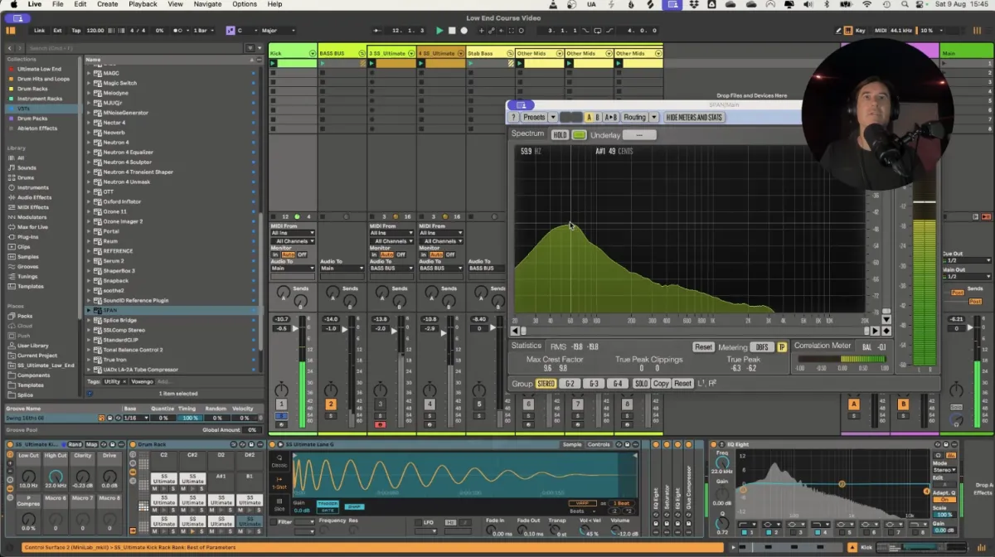Select Classic playback mode icon in Simpler
Screen dimensions: 995x557
(x=279, y=460)
